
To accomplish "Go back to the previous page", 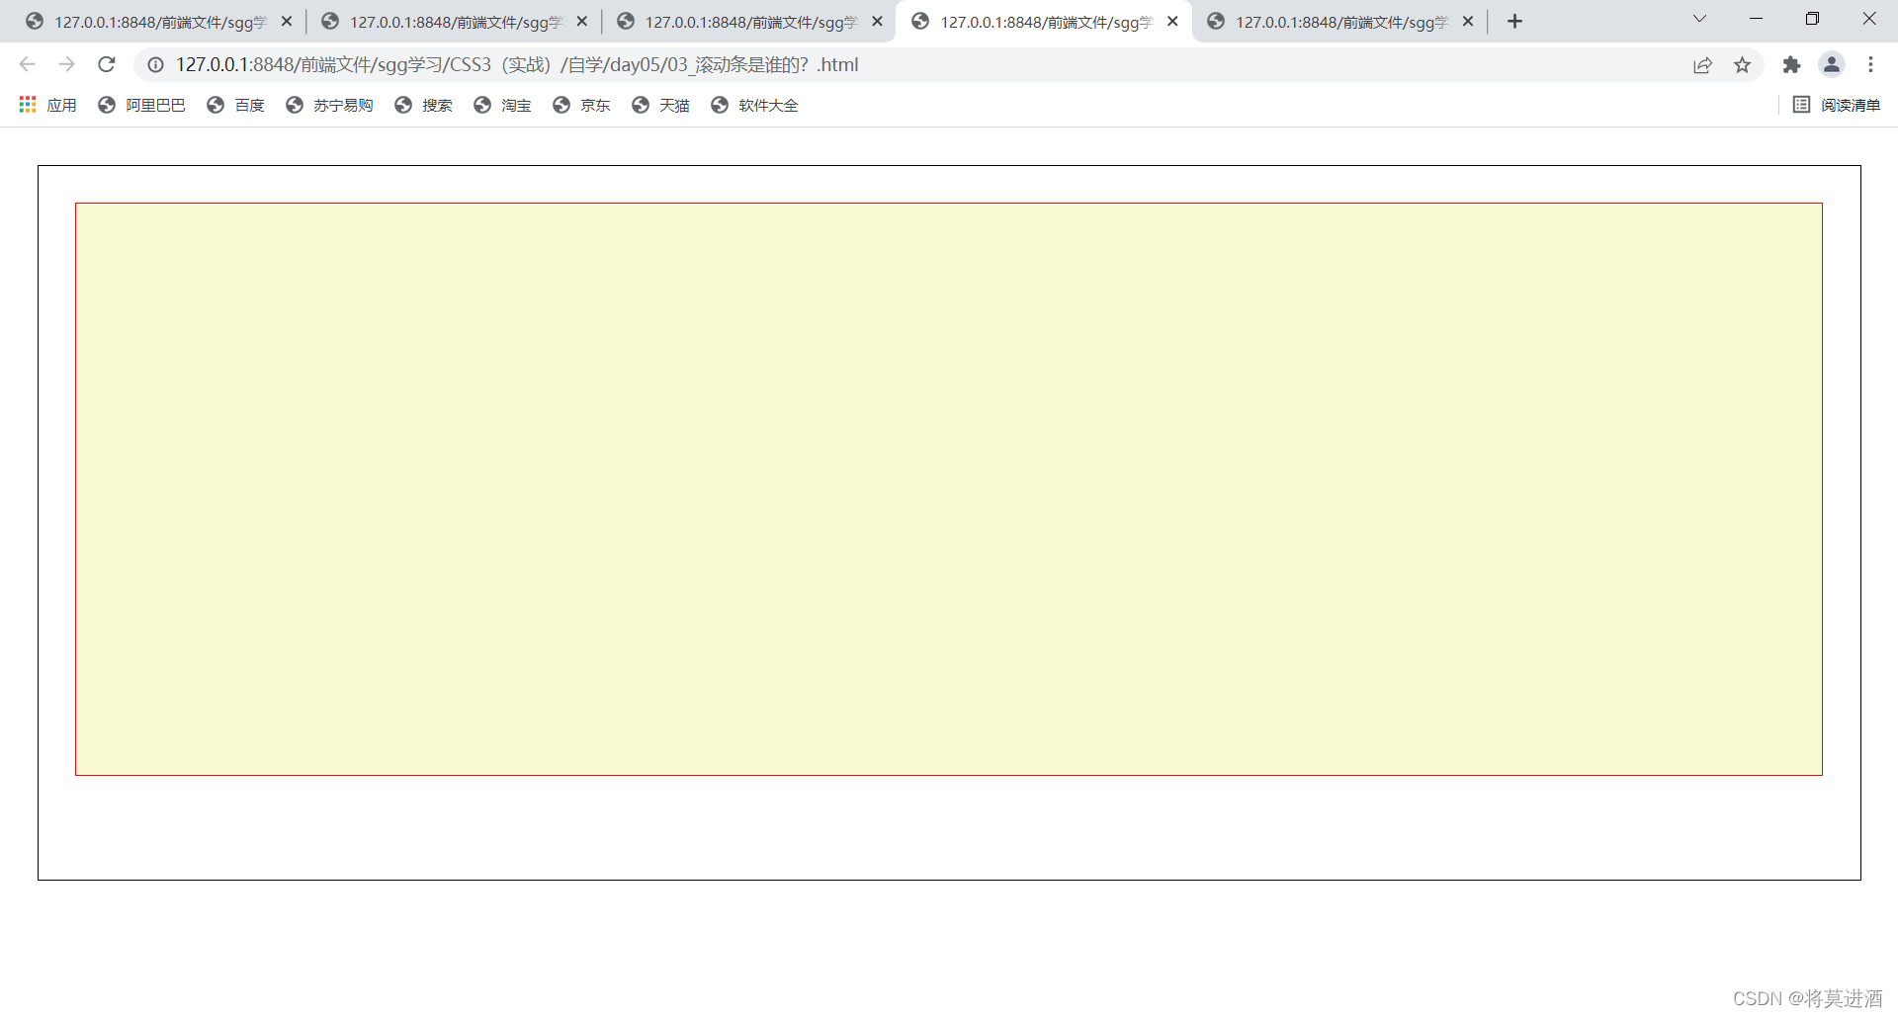I will 28,64.
